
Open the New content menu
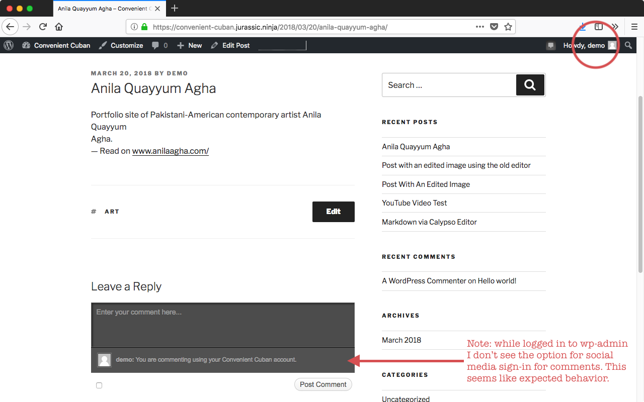click(x=189, y=45)
